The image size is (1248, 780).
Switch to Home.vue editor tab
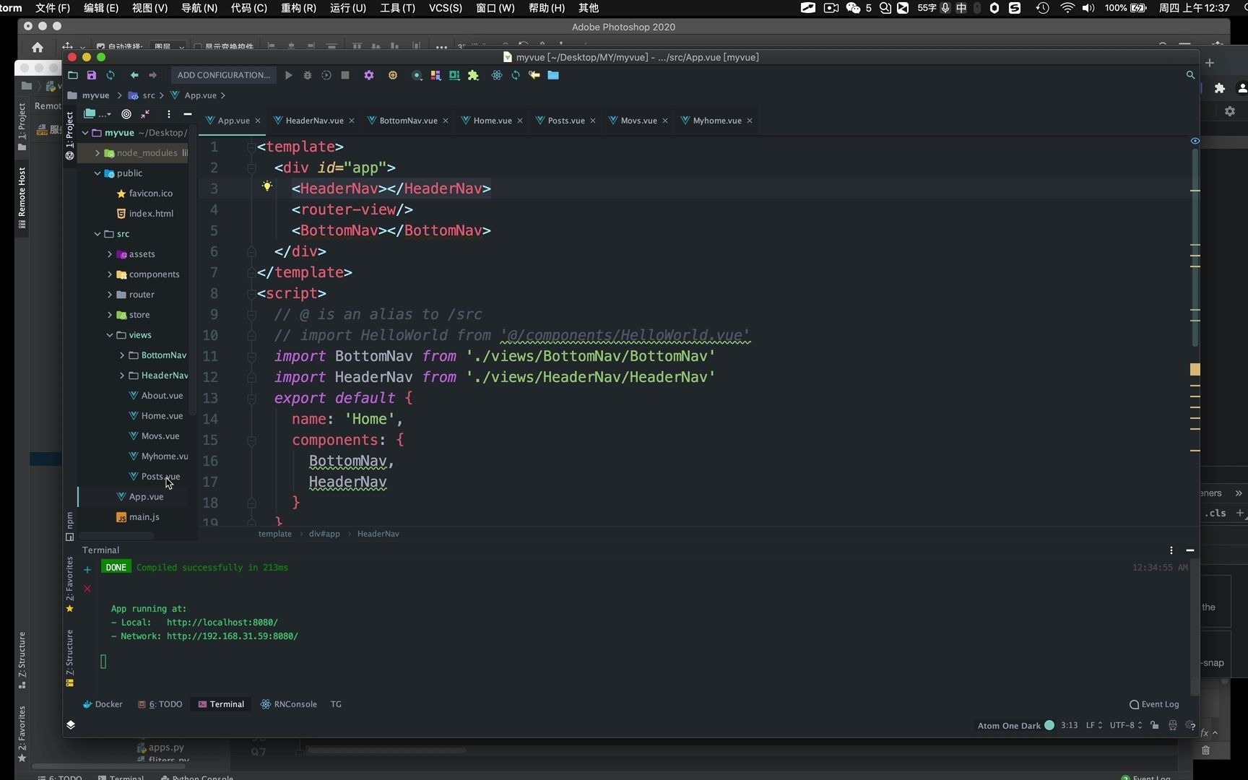[x=493, y=121]
